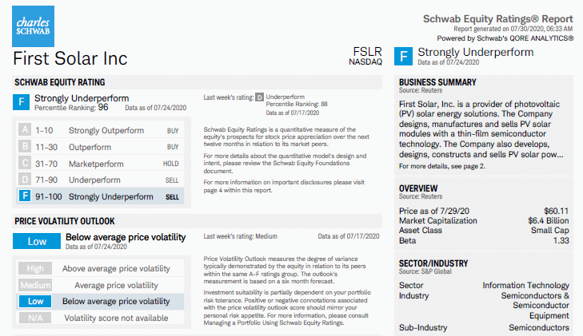Click 'Marketperform' in the ratings table
Screen dimensions: 583x336
[96, 164]
